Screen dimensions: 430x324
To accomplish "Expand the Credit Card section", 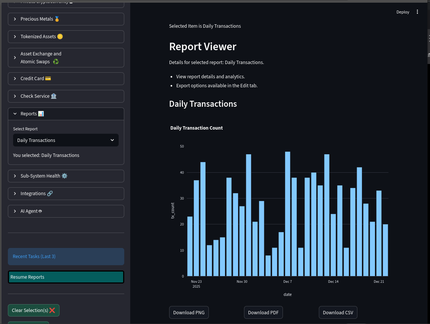I will coord(66,79).
